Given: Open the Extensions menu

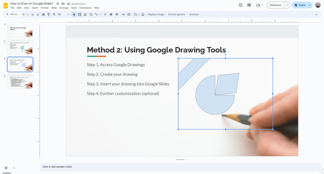Looking at the screenshot, I should tap(85, 8).
